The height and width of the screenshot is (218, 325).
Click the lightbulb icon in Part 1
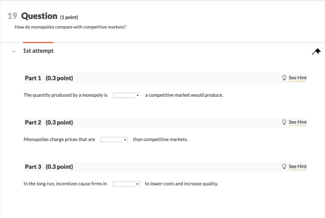pos(284,78)
